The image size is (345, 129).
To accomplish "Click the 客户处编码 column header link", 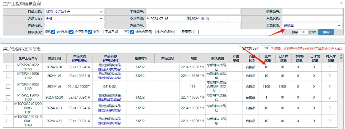I will (x=79, y=60).
